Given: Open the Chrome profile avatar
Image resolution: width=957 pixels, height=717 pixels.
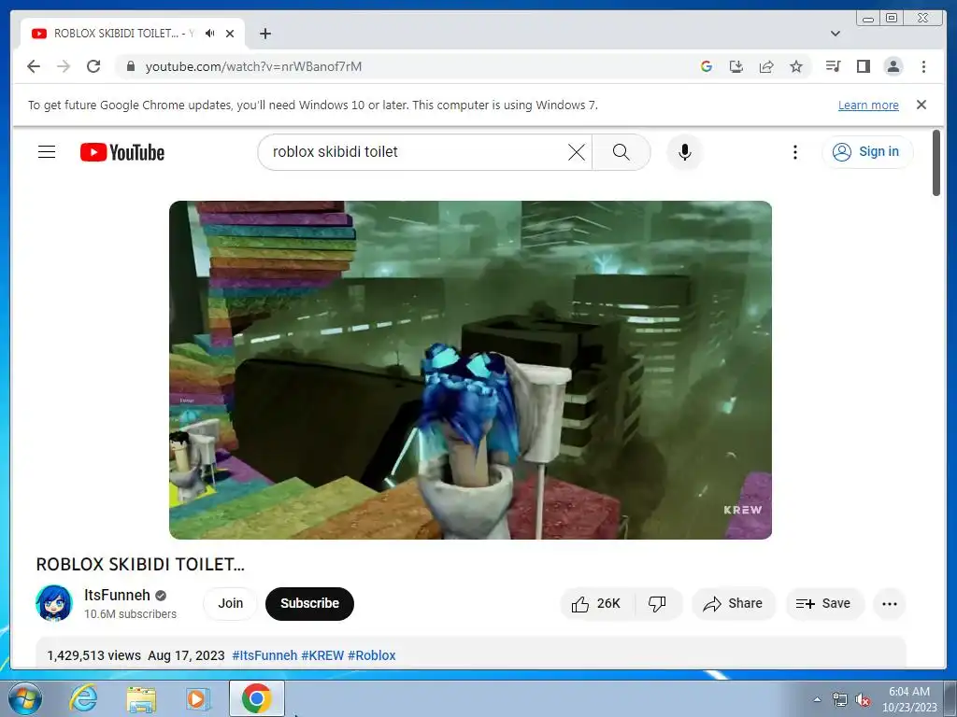Looking at the screenshot, I should [893, 66].
